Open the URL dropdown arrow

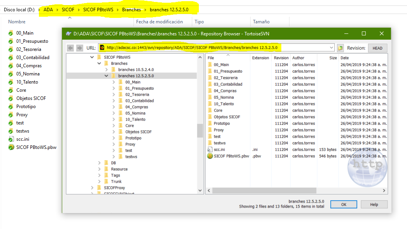331,48
